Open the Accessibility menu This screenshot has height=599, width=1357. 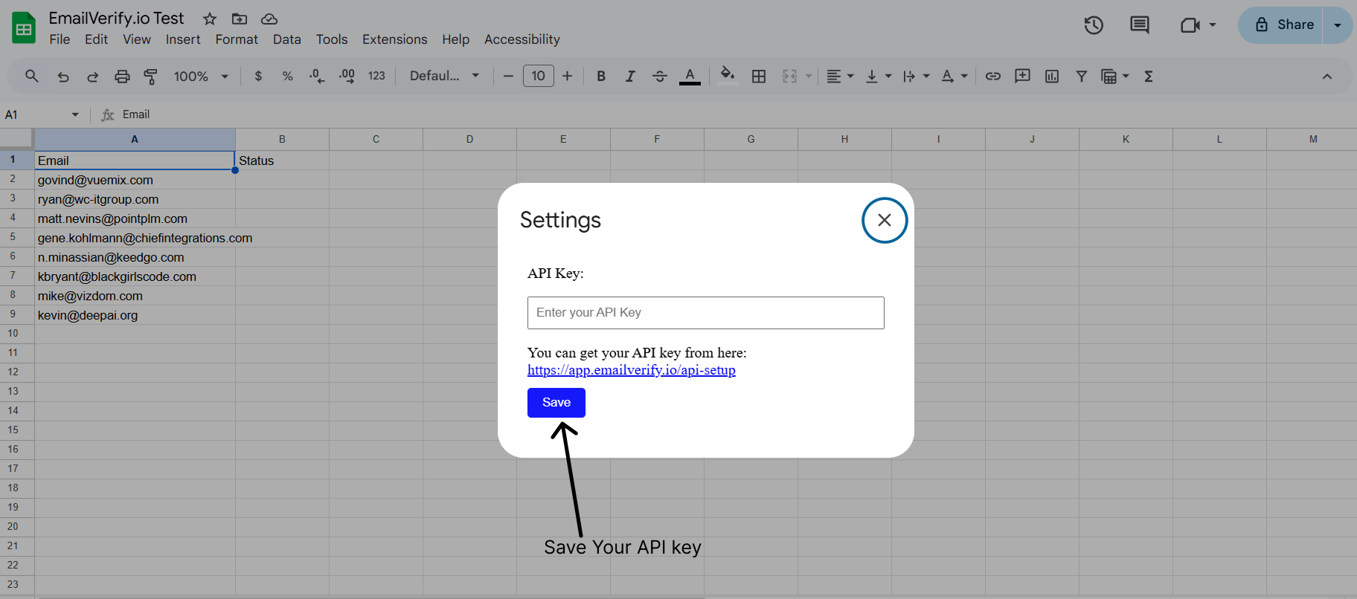pyautogui.click(x=522, y=39)
